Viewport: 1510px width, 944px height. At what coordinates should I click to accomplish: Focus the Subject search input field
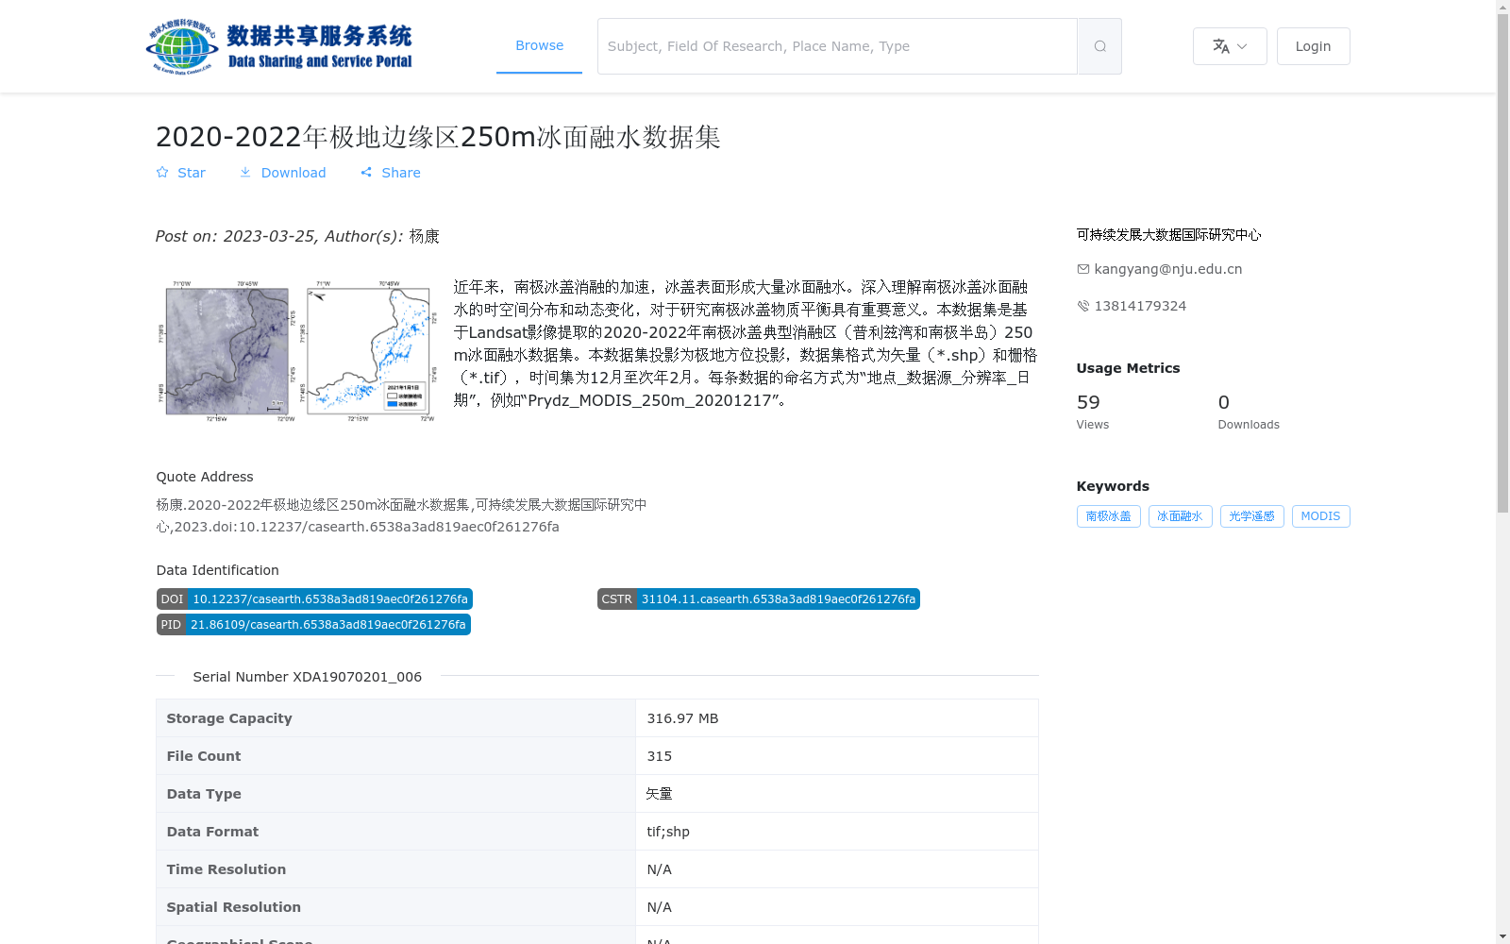(x=837, y=46)
